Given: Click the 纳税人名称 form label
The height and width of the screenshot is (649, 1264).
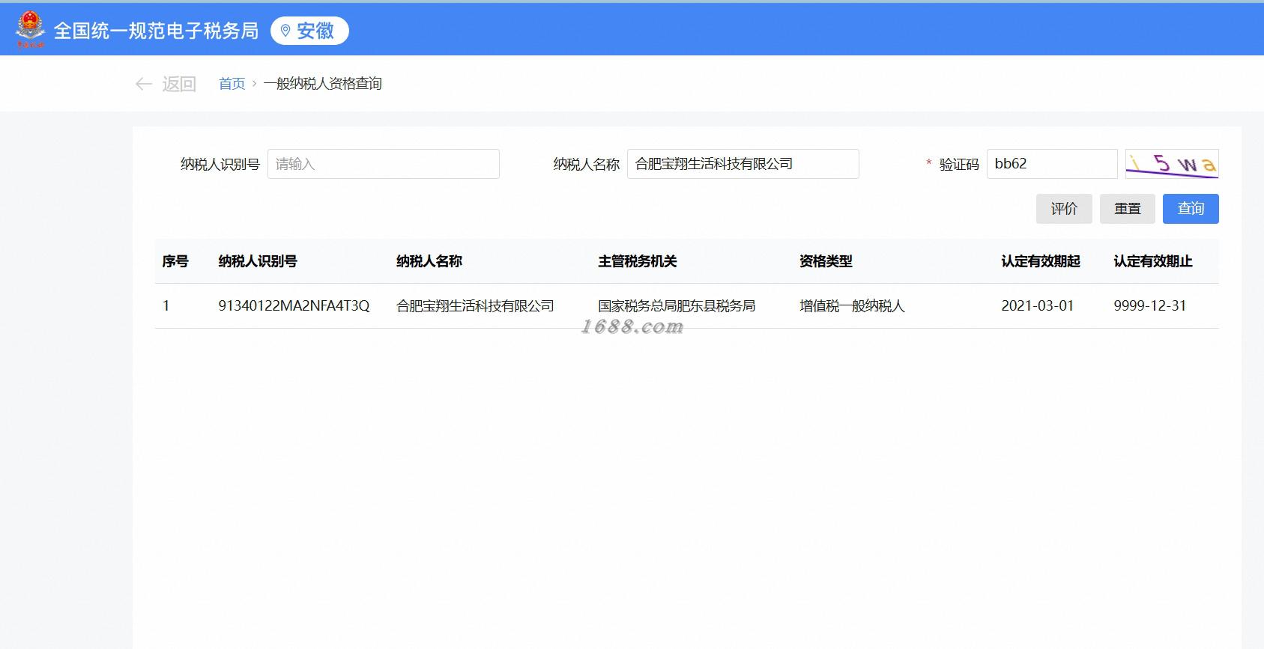Looking at the screenshot, I should pyautogui.click(x=587, y=164).
